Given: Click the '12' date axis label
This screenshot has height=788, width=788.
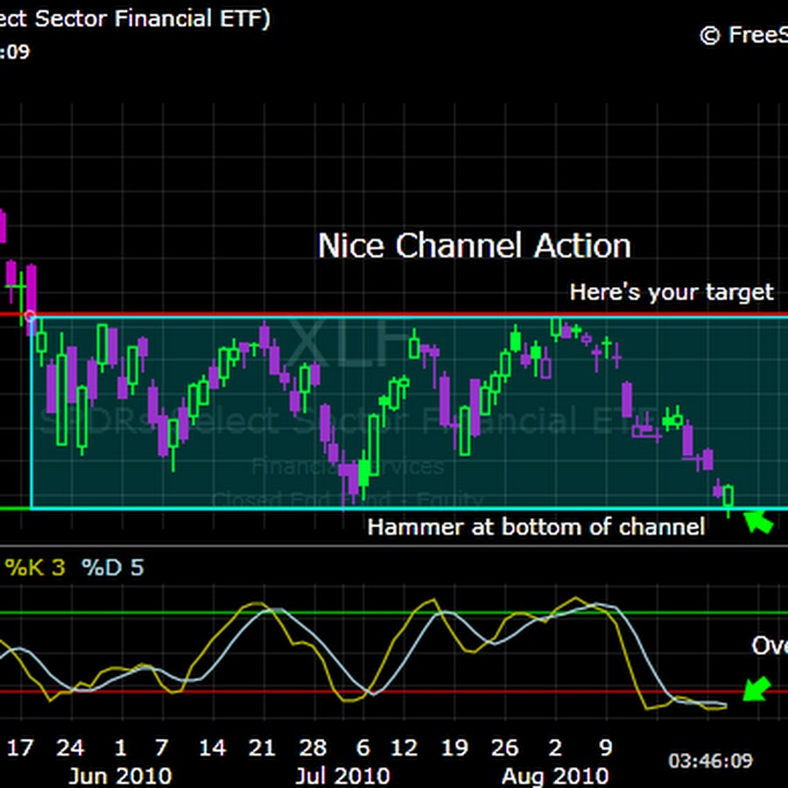Looking at the screenshot, I should click(x=404, y=748).
